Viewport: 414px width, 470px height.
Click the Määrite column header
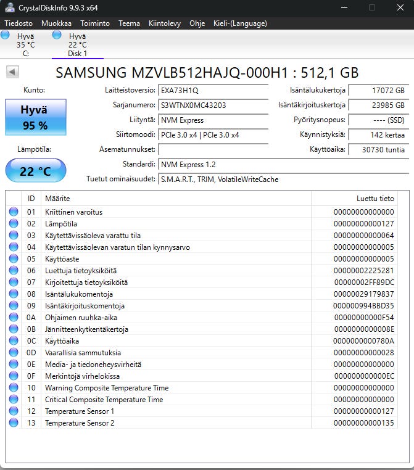point(176,198)
